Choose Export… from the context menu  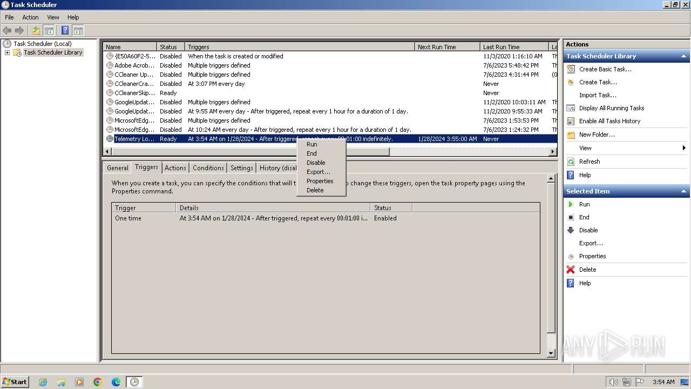(x=321, y=172)
